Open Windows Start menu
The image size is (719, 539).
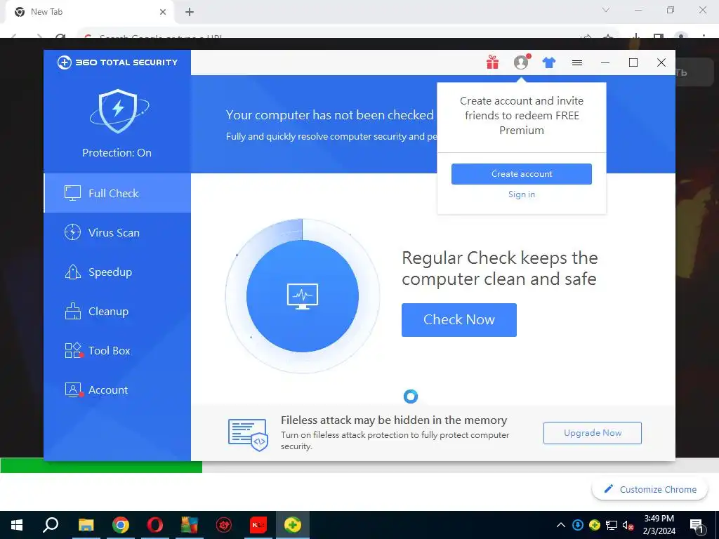pyautogui.click(x=17, y=525)
